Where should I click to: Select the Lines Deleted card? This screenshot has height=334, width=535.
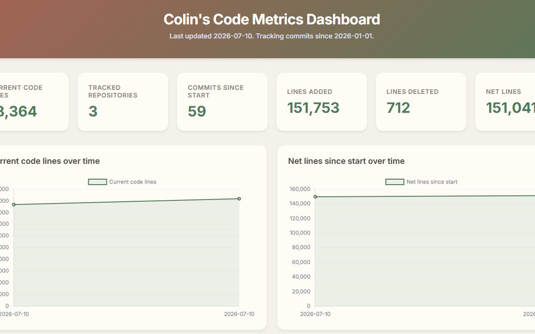pos(421,102)
